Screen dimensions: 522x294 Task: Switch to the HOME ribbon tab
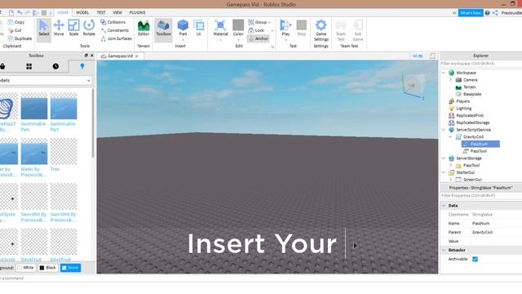[63, 12]
